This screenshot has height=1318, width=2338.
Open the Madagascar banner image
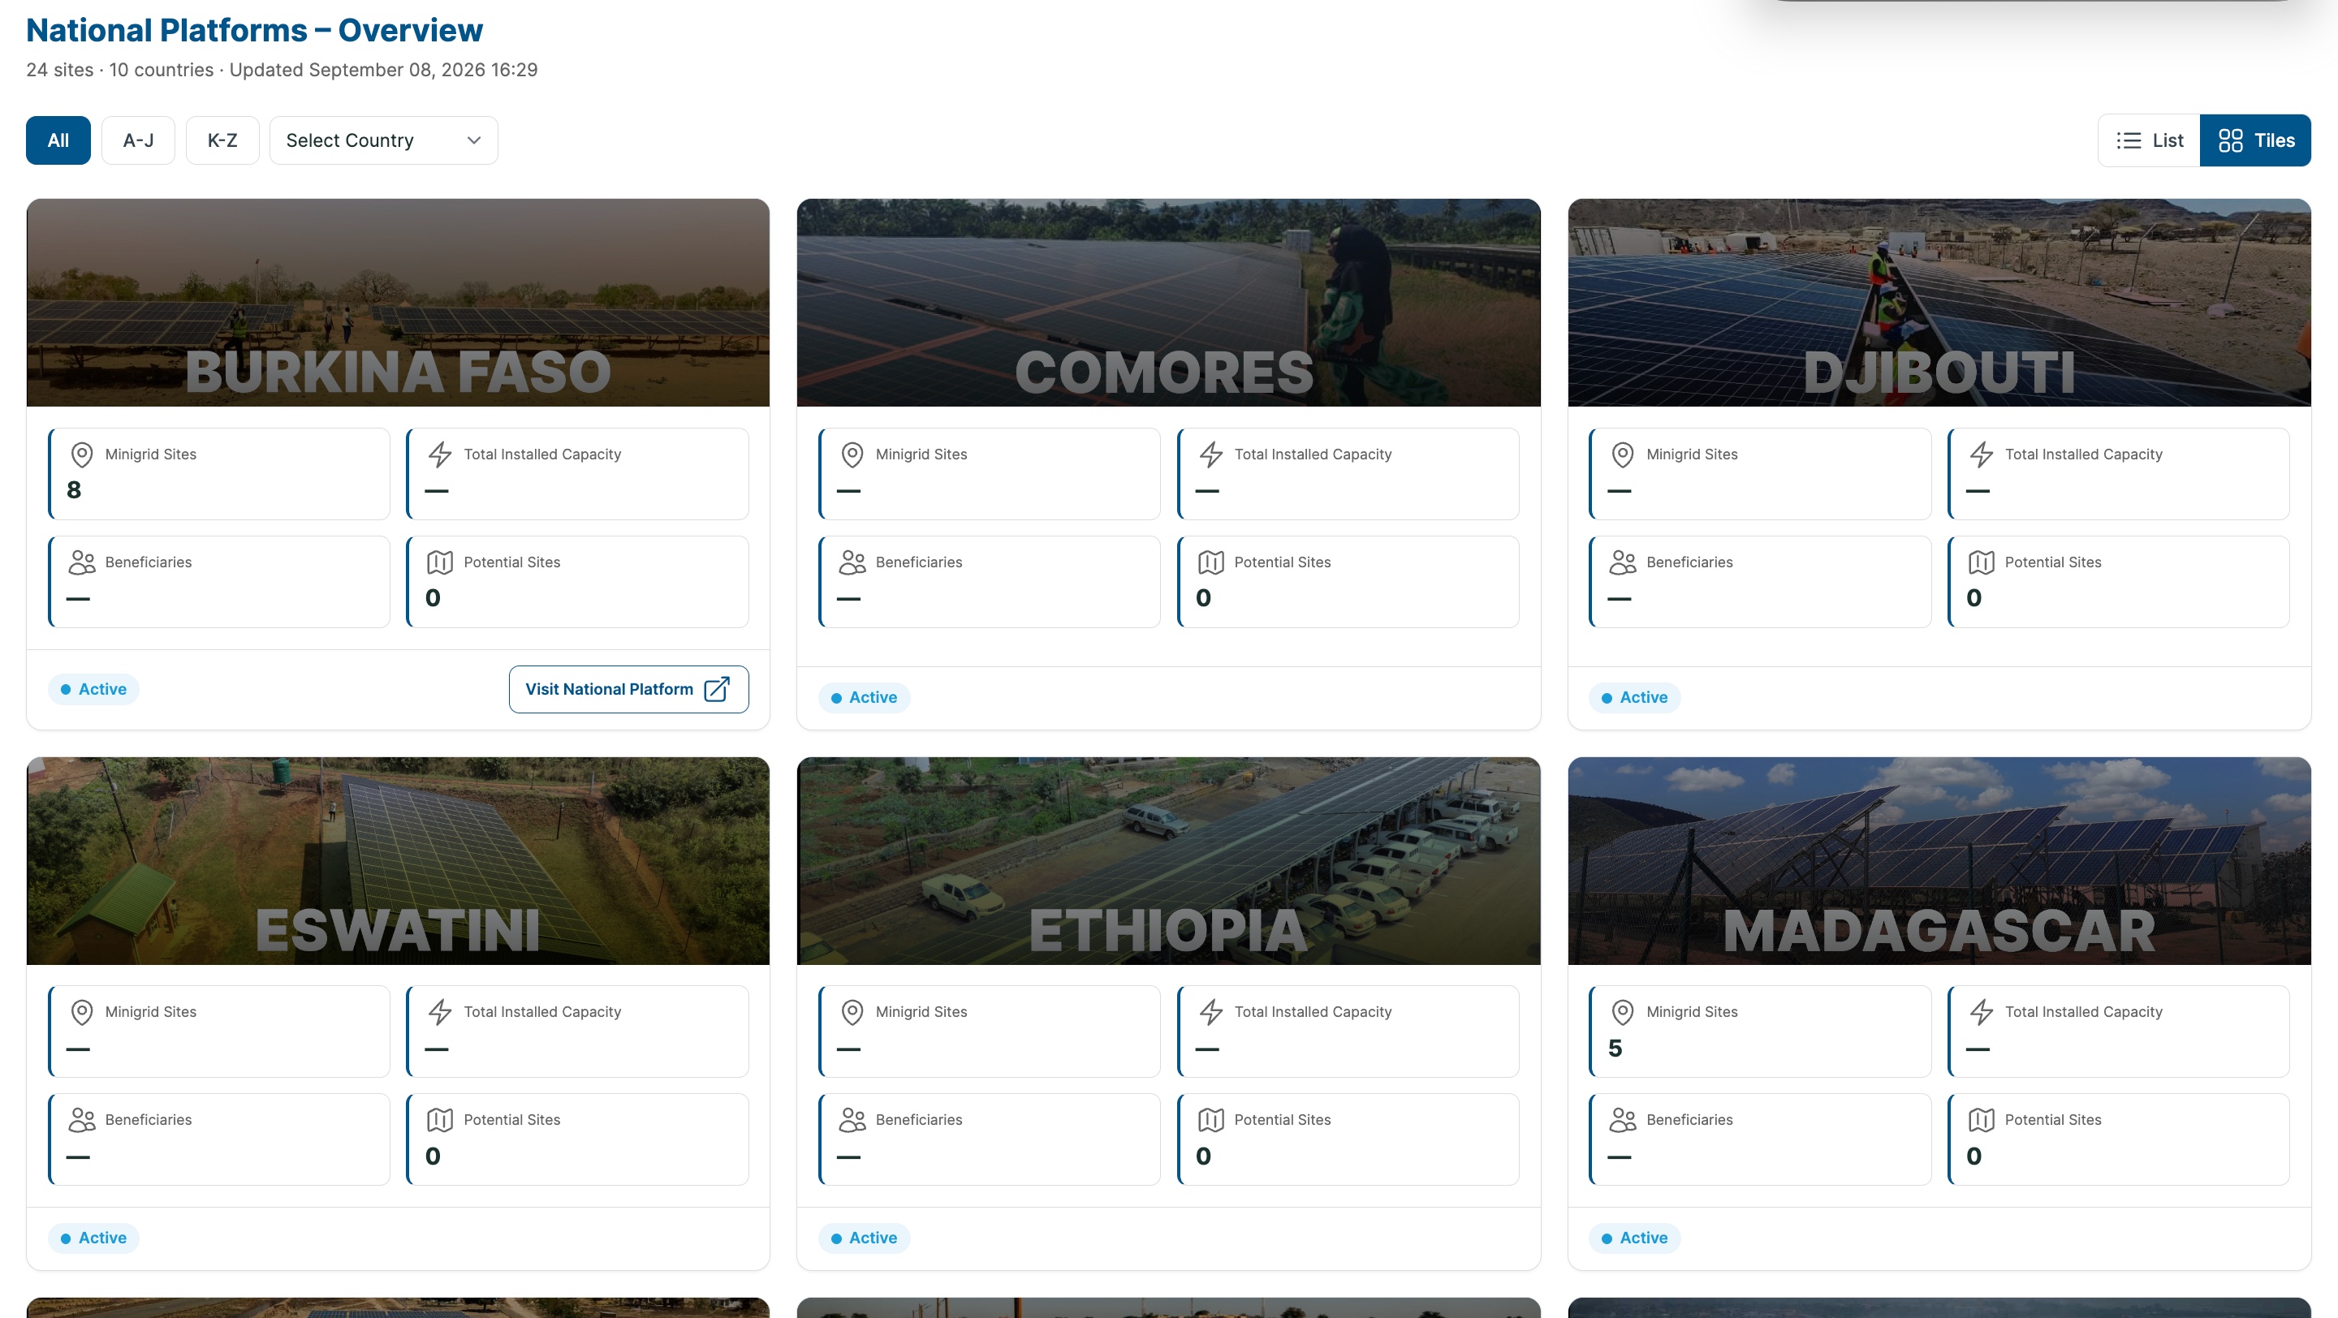(x=1939, y=861)
